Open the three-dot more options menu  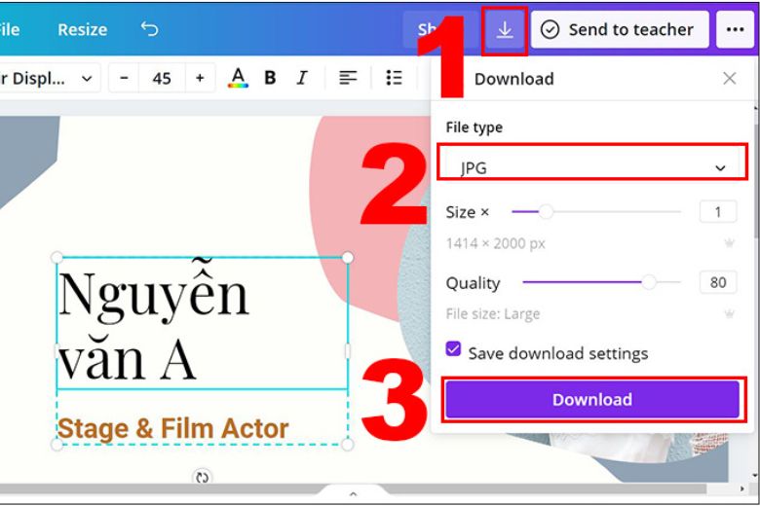click(735, 30)
